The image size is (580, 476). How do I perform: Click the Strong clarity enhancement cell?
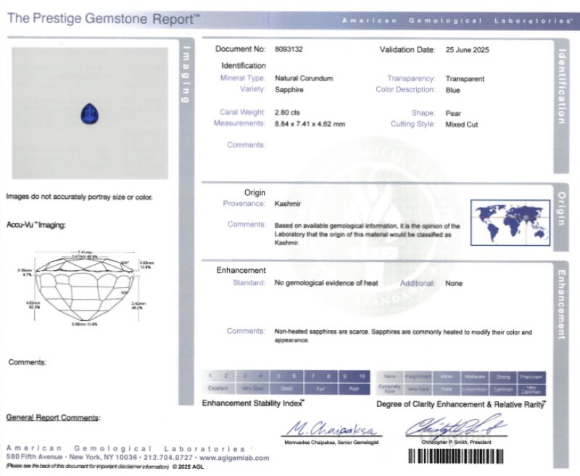pos(503,377)
